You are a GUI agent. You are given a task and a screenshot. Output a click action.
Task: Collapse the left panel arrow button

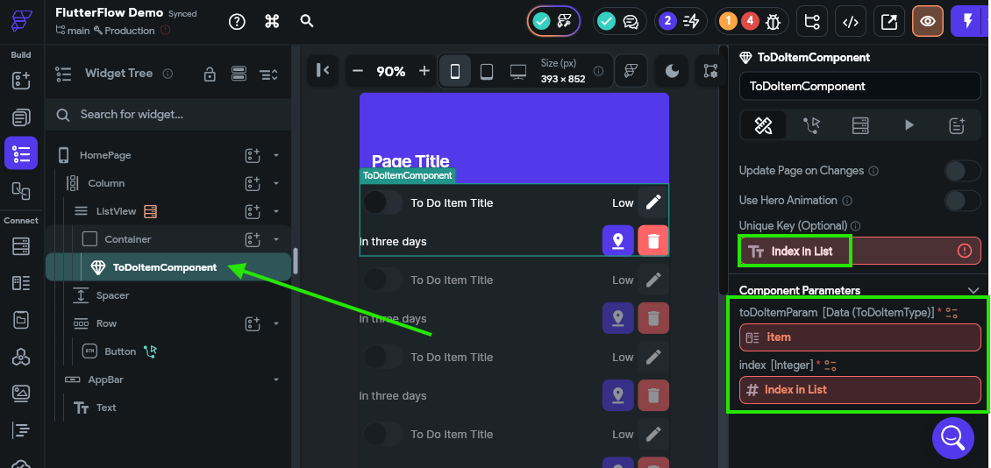(x=323, y=70)
